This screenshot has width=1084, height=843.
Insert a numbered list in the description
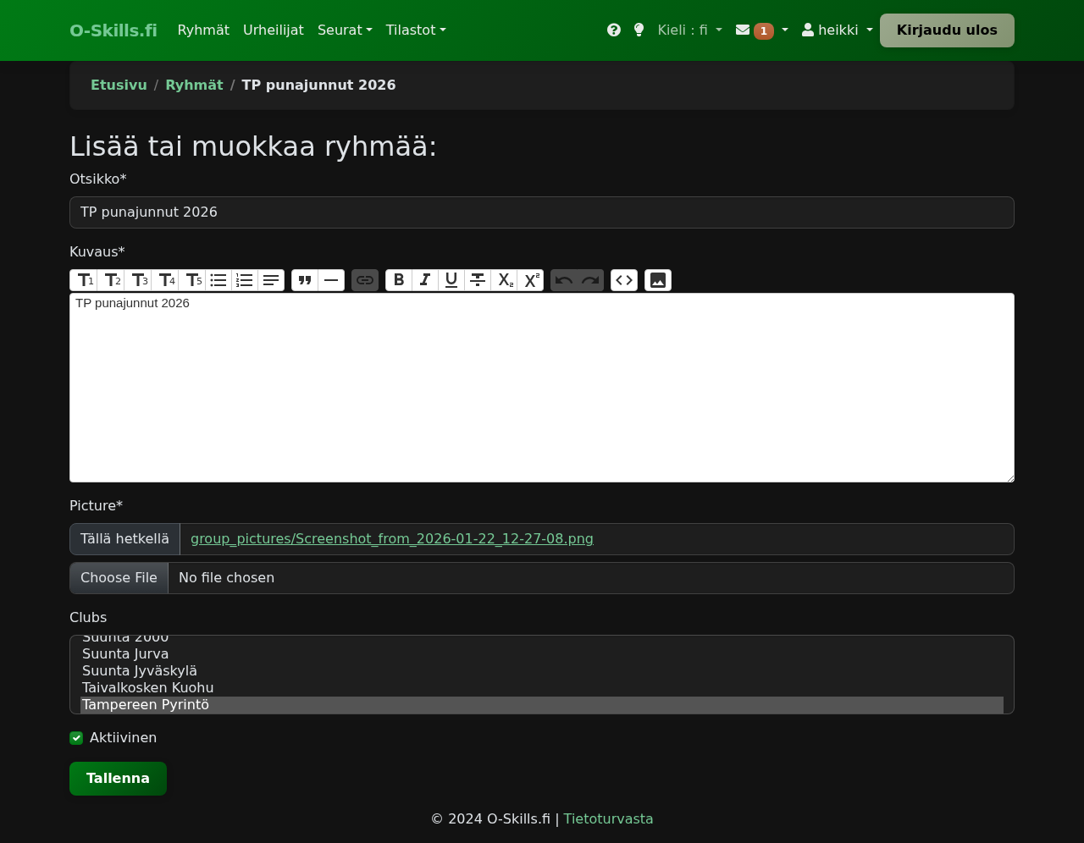(x=245, y=280)
